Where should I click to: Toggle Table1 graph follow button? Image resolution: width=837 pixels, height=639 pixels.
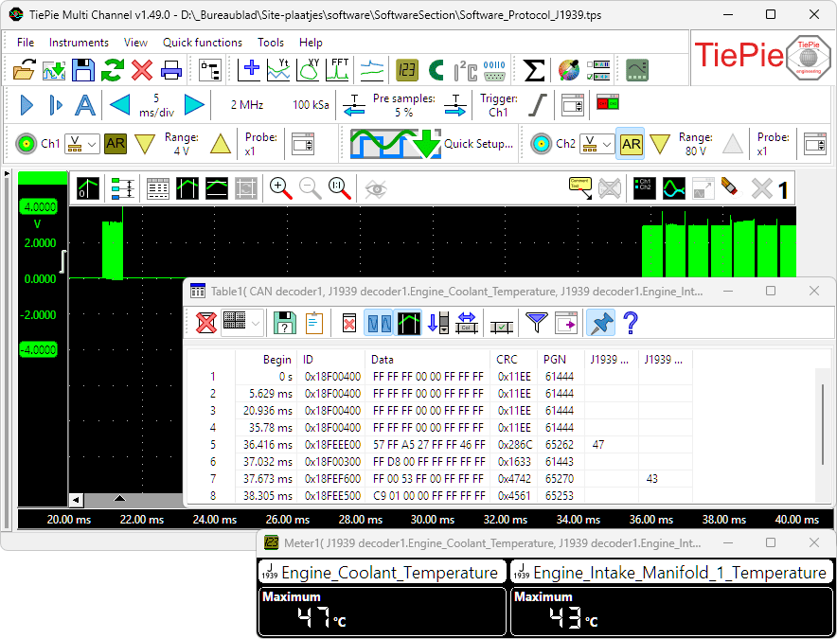point(408,323)
